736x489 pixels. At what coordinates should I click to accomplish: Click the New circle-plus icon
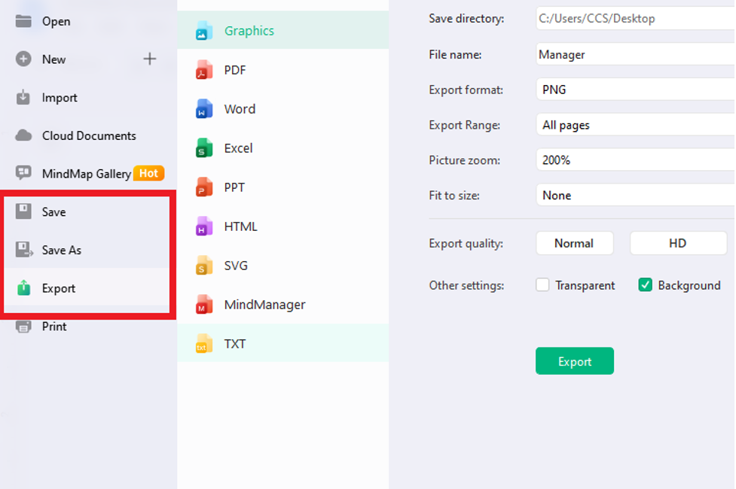(x=23, y=59)
